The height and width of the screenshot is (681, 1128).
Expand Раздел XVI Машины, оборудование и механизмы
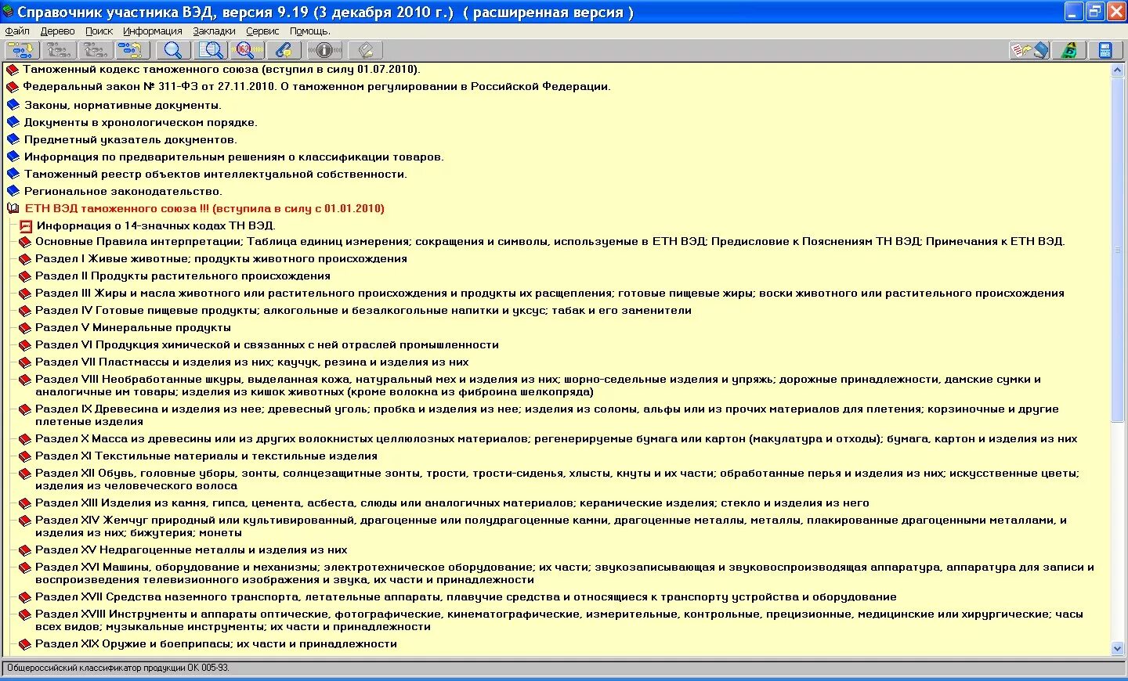click(565, 574)
